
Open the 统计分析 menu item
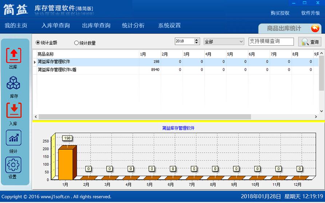133,26
